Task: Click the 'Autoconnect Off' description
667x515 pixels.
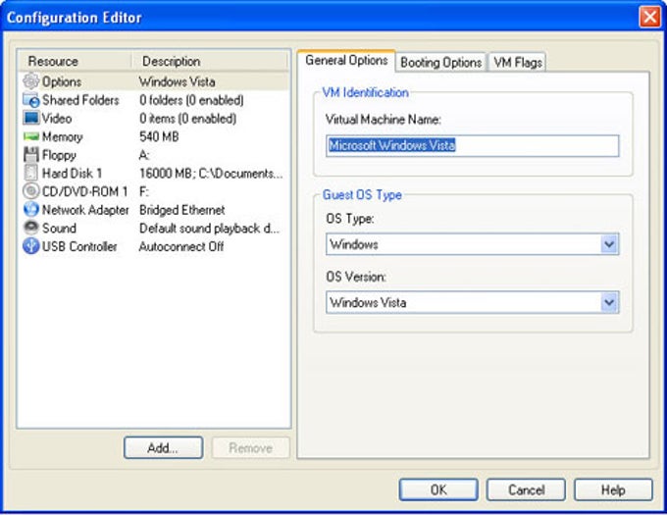Action: (x=181, y=246)
